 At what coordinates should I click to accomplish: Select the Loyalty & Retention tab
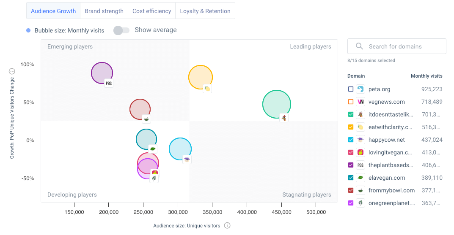coord(205,11)
